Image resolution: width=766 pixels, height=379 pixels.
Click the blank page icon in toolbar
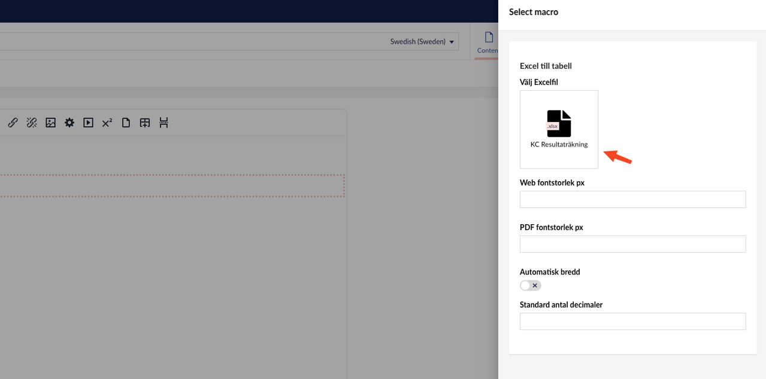[126, 123]
